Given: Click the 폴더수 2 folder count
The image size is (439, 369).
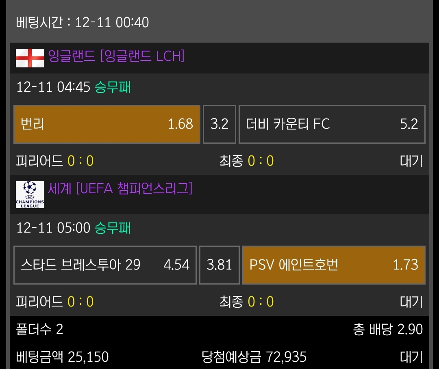Looking at the screenshot, I should point(40,329).
